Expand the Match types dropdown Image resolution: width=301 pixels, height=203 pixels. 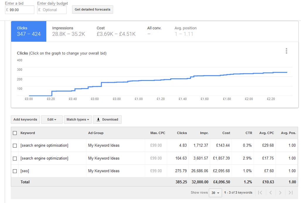pyautogui.click(x=78, y=119)
